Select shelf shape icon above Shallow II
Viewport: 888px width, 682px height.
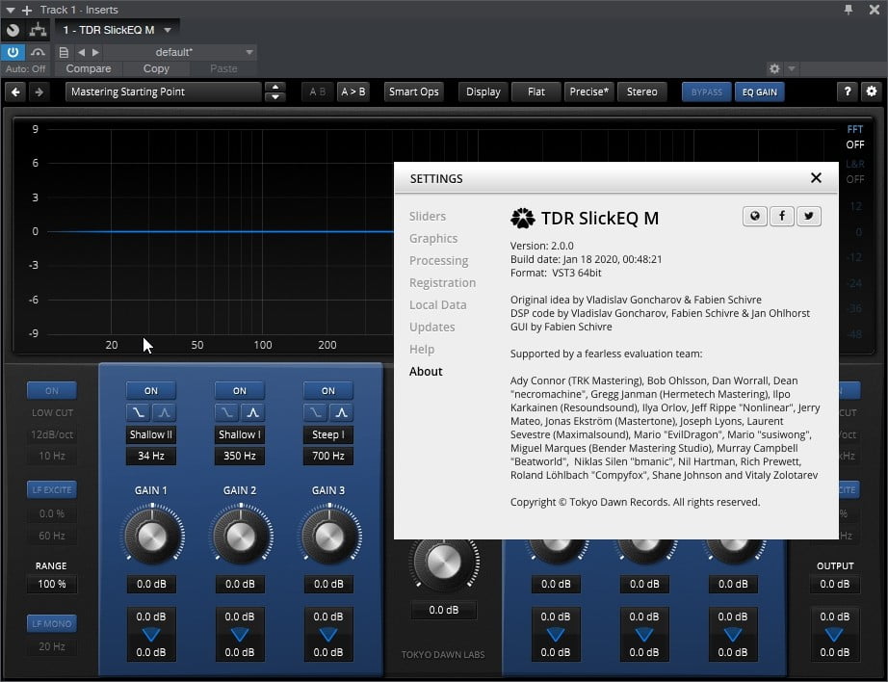click(138, 412)
